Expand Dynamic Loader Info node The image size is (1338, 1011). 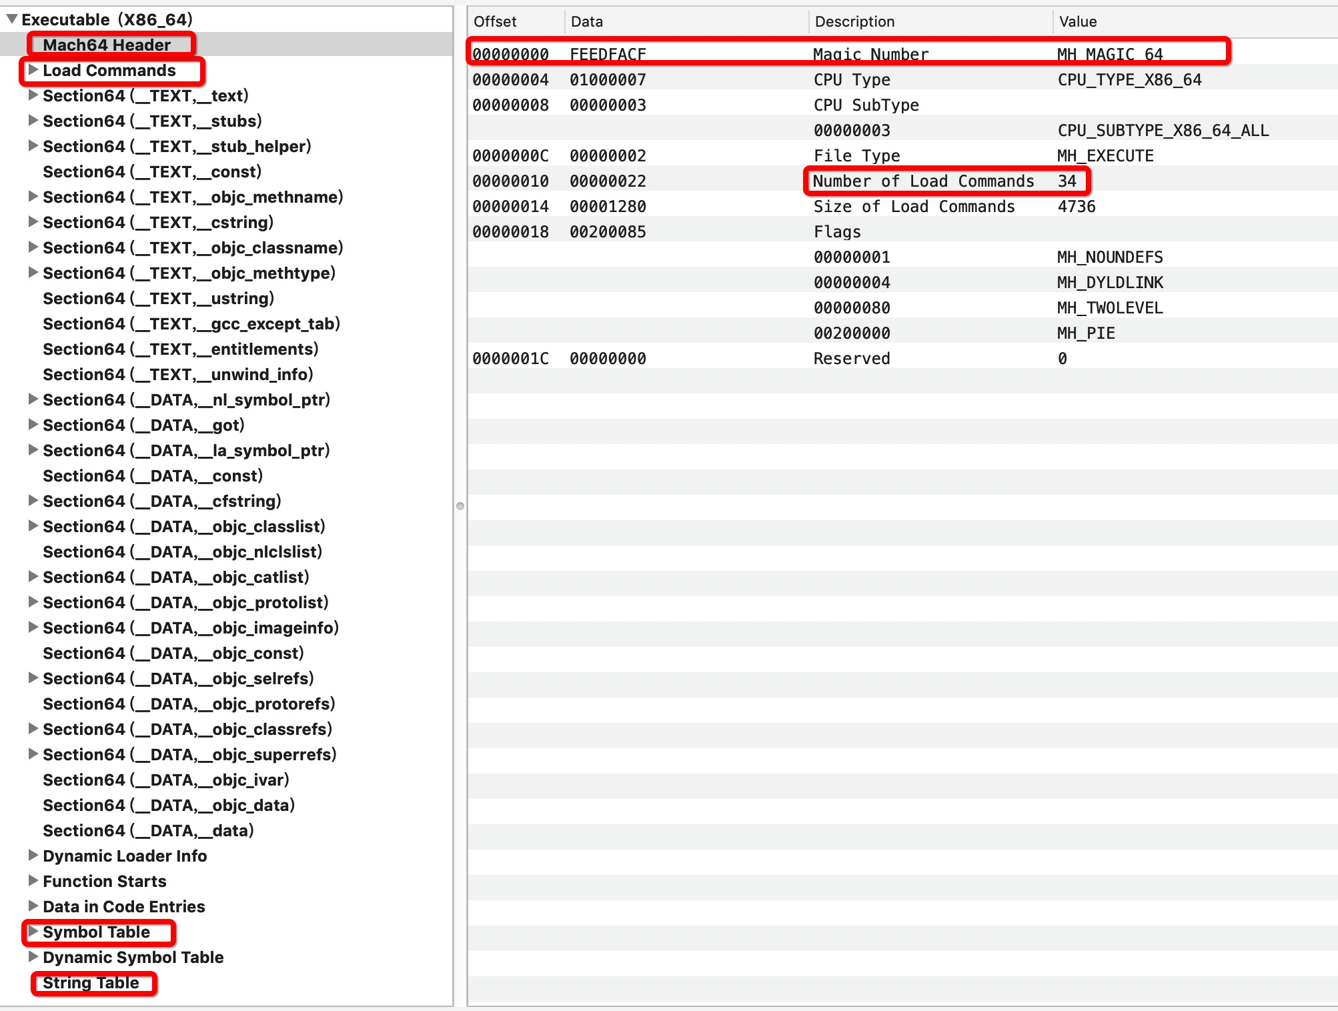(33, 856)
